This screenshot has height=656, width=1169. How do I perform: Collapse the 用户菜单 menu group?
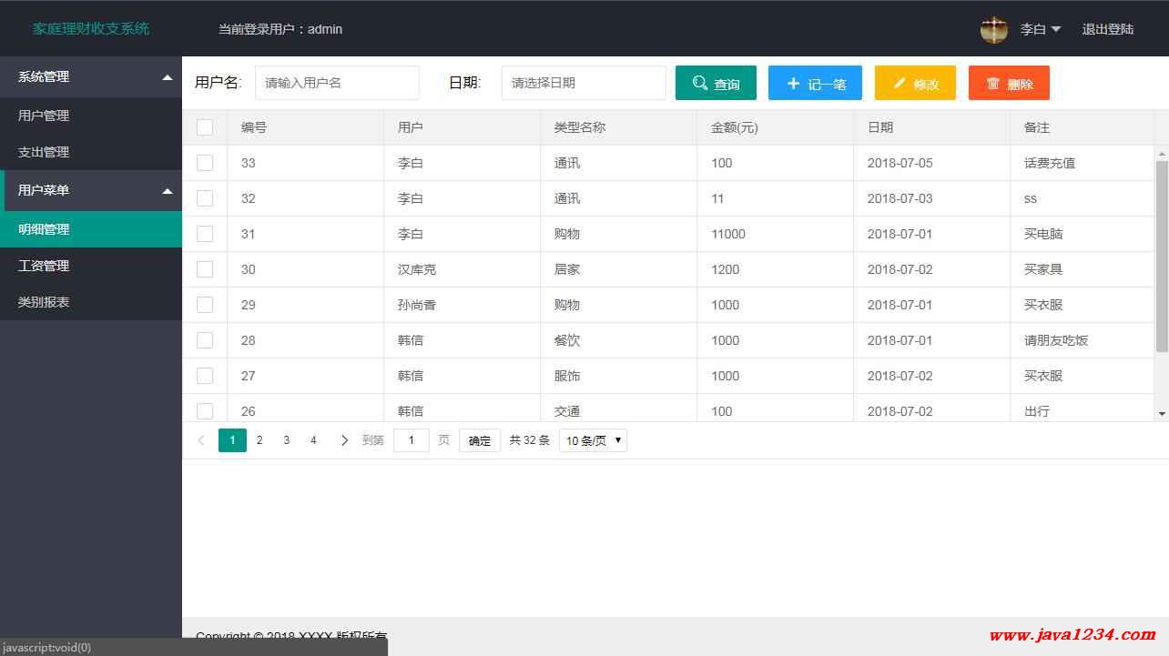point(91,190)
